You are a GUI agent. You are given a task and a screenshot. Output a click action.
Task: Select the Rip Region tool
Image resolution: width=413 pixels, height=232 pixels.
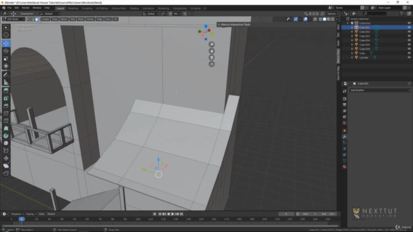pos(6,173)
